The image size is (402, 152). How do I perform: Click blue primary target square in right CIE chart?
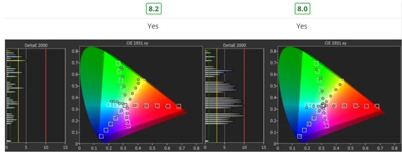pyautogui.click(x=299, y=136)
